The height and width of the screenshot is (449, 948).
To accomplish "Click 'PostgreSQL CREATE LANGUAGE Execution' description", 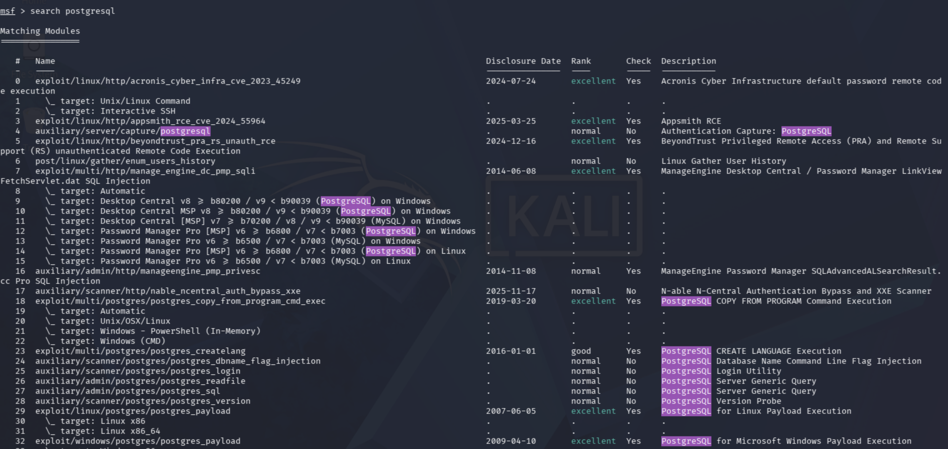I will (x=751, y=351).
